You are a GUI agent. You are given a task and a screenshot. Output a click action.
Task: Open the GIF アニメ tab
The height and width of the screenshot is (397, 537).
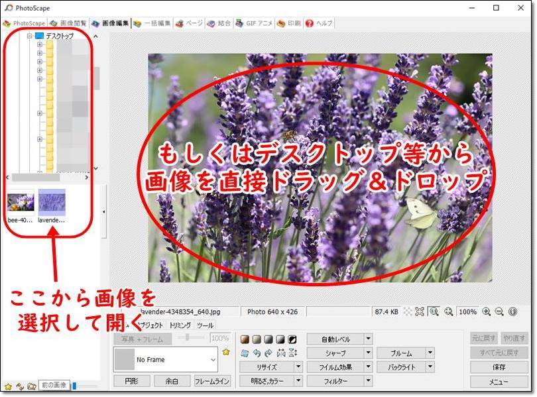[254, 23]
